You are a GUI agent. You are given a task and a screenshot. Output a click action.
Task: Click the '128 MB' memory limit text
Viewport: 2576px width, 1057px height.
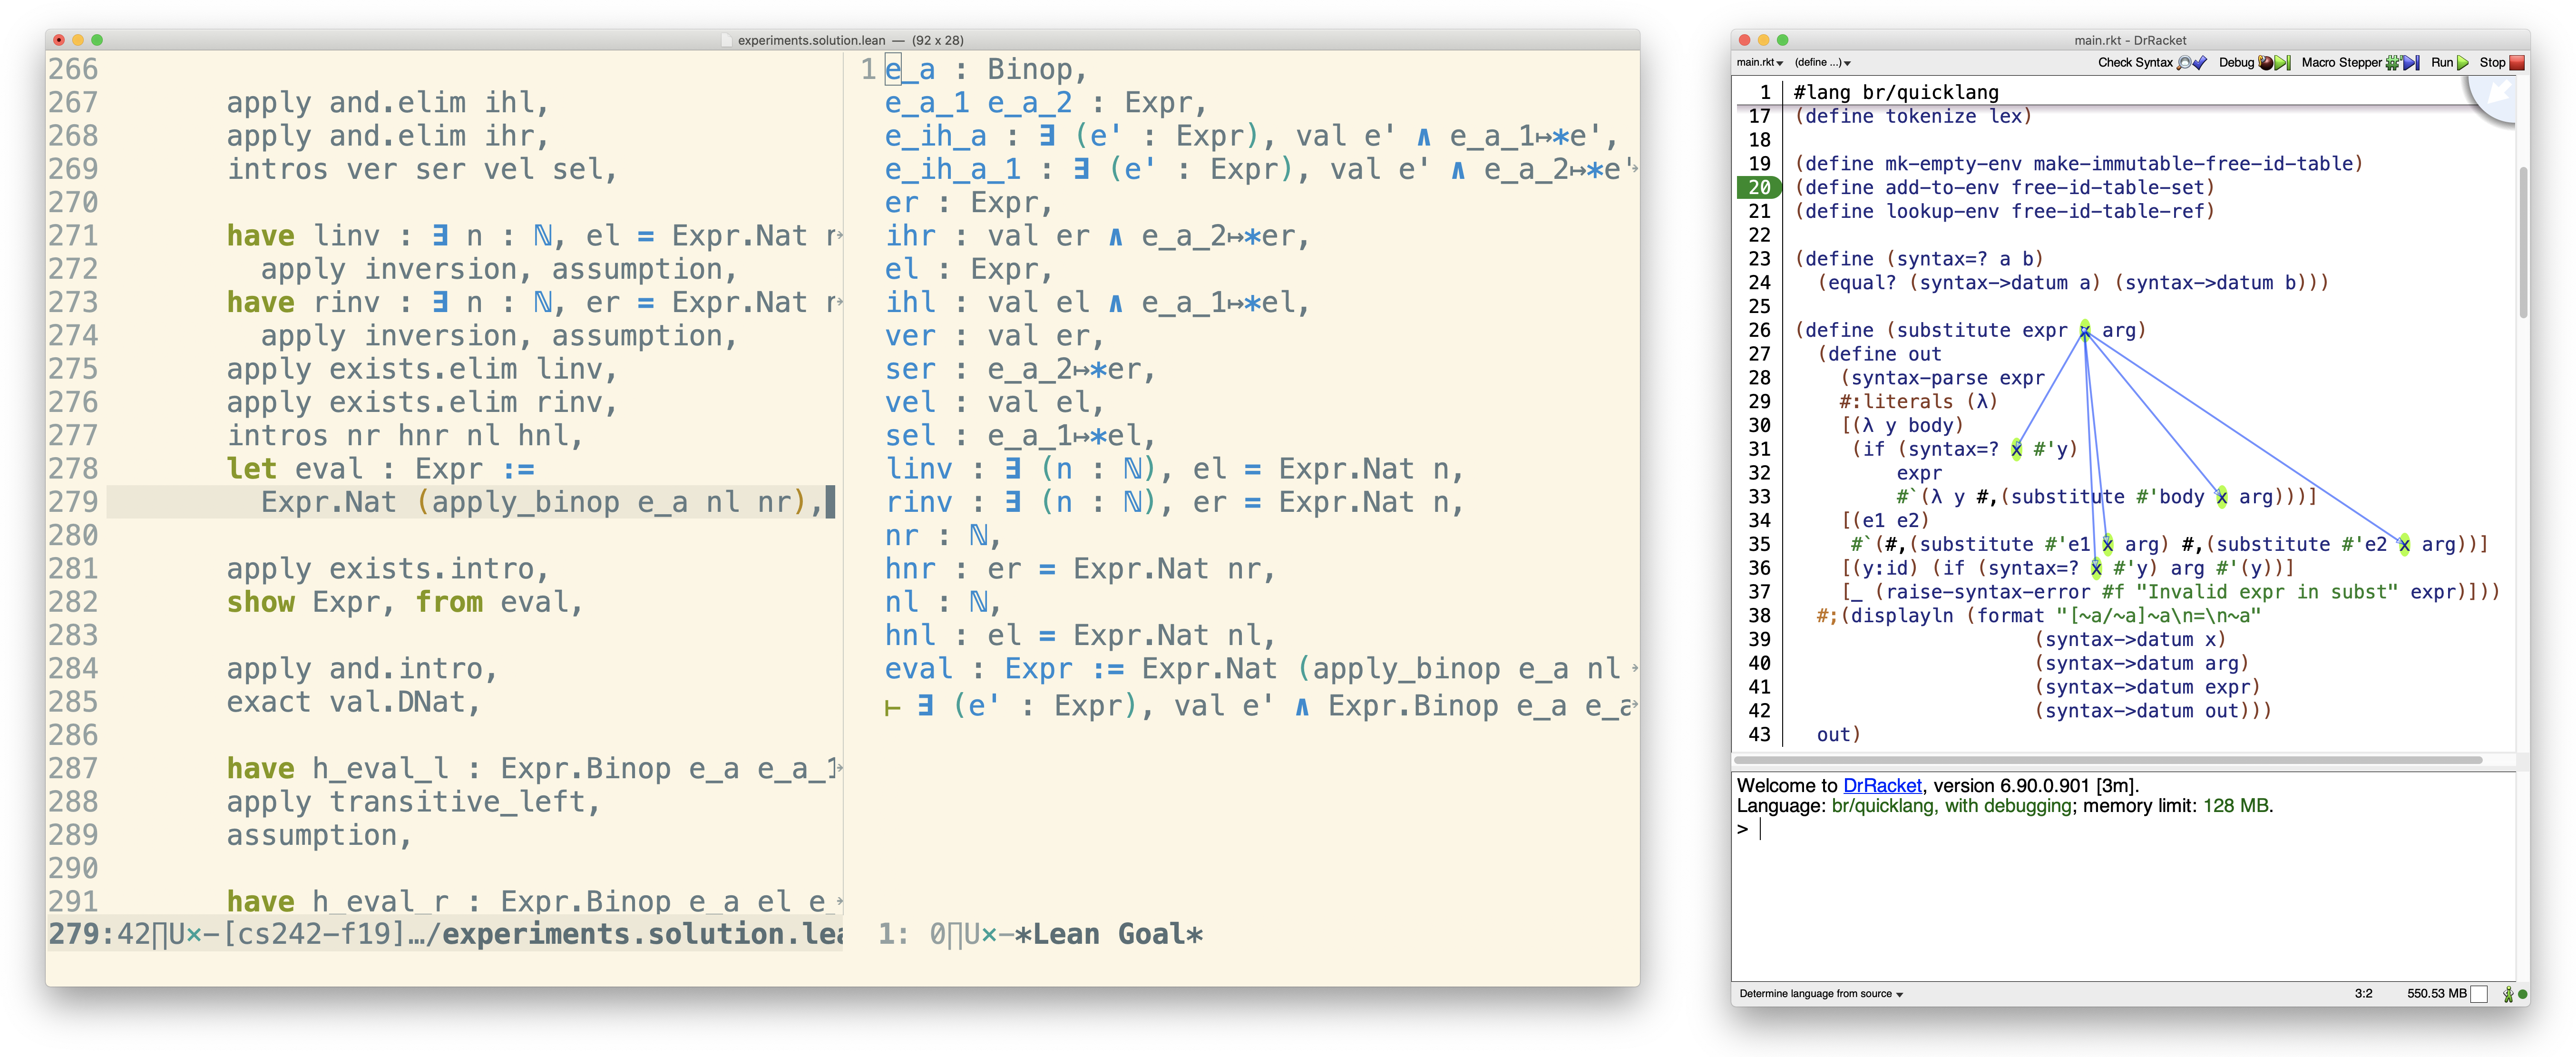(x=2235, y=806)
